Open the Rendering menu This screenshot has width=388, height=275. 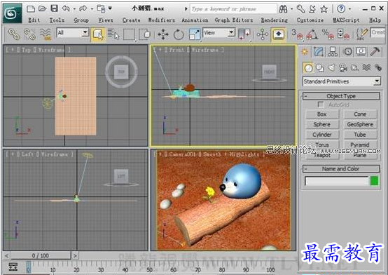pos(274,20)
